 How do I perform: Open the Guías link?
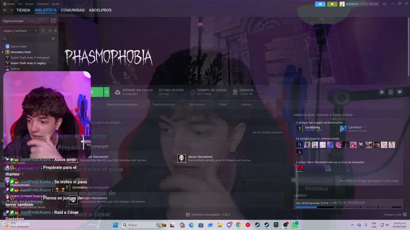pos(223,104)
